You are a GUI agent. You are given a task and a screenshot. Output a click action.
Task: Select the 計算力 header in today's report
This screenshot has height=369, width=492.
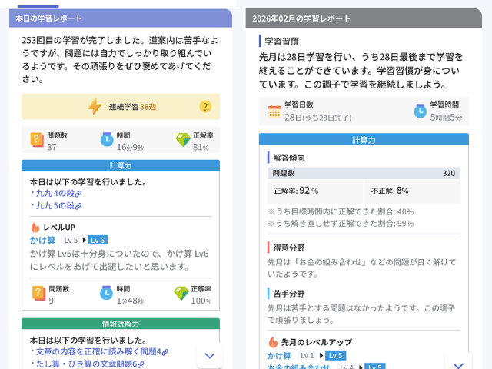click(x=121, y=165)
